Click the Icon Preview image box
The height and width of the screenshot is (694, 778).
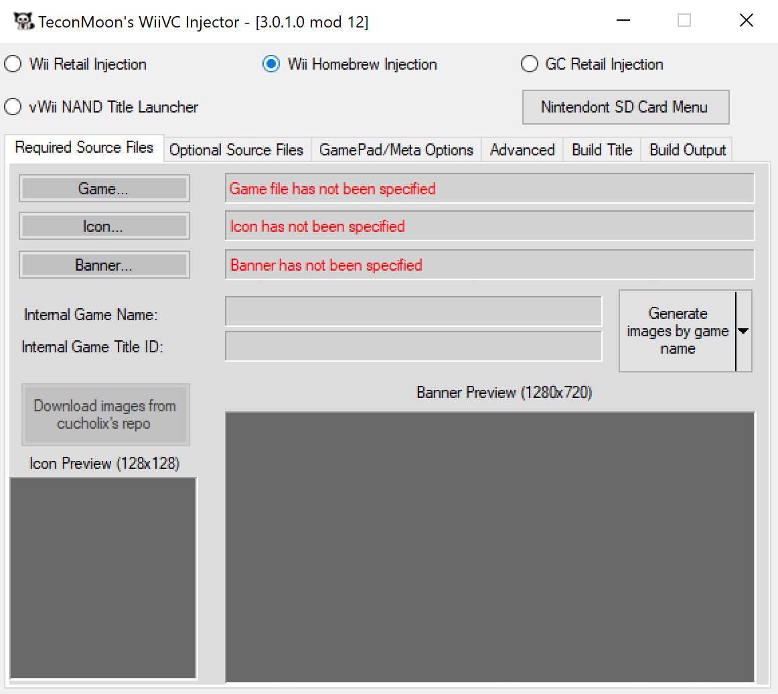tap(103, 578)
